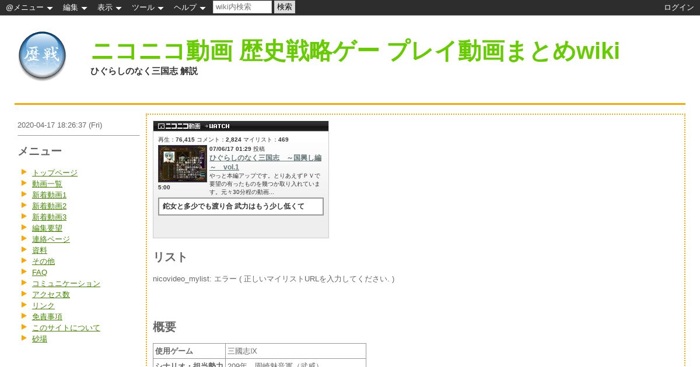This screenshot has height=367, width=700.
Task: Click the リスト section heading
Action: click(170, 257)
